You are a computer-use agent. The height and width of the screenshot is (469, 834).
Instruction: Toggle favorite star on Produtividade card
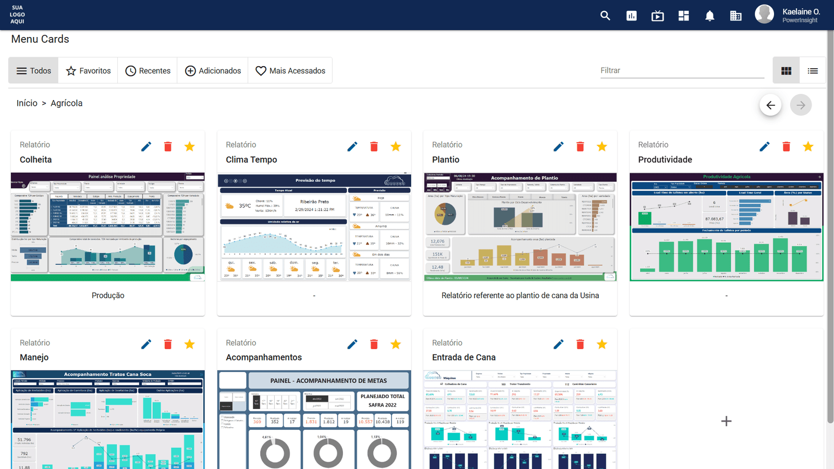point(808,146)
